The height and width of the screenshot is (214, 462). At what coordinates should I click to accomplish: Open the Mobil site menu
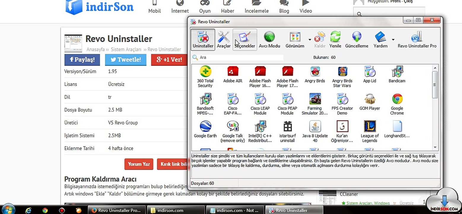coord(155,7)
